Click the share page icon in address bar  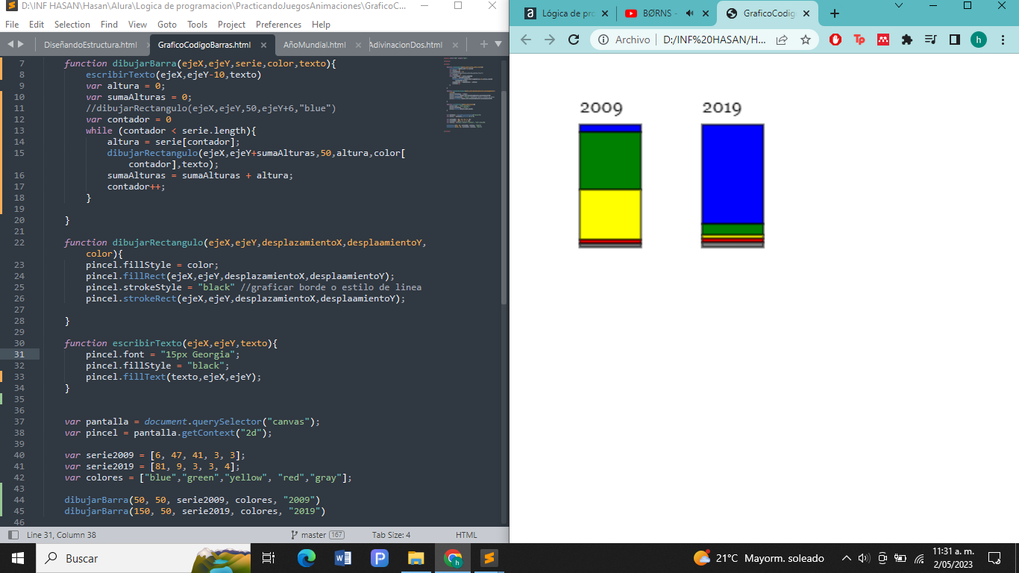(x=782, y=40)
